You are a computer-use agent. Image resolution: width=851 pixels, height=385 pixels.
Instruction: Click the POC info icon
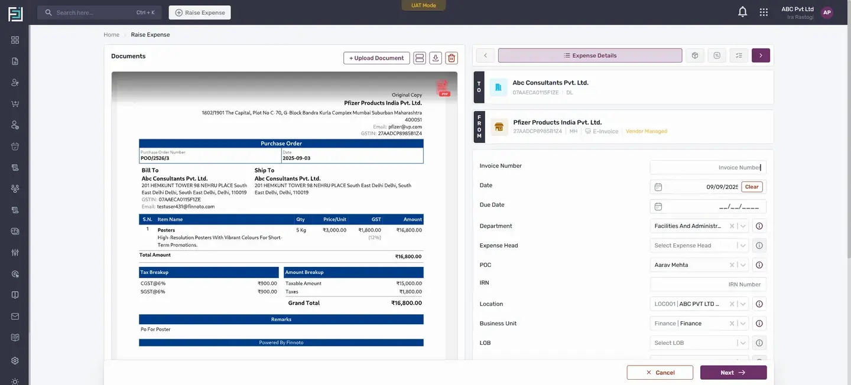click(759, 265)
